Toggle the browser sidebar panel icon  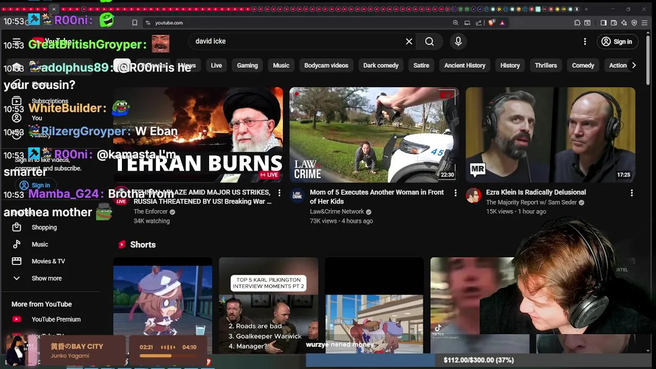tap(603, 23)
